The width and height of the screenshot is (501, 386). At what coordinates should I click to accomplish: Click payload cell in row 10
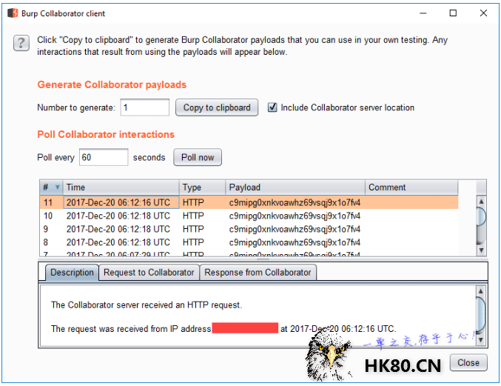(x=295, y=216)
